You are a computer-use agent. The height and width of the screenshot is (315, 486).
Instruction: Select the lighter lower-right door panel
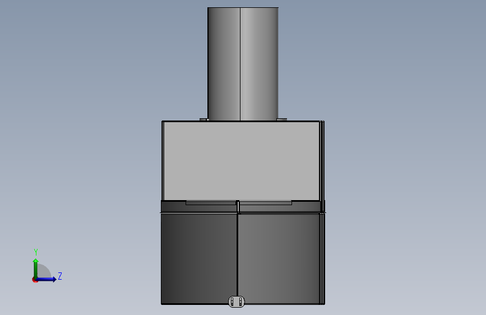279,258
